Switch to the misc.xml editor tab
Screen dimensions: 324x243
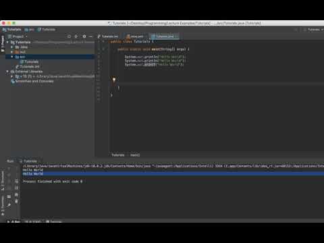135,36
